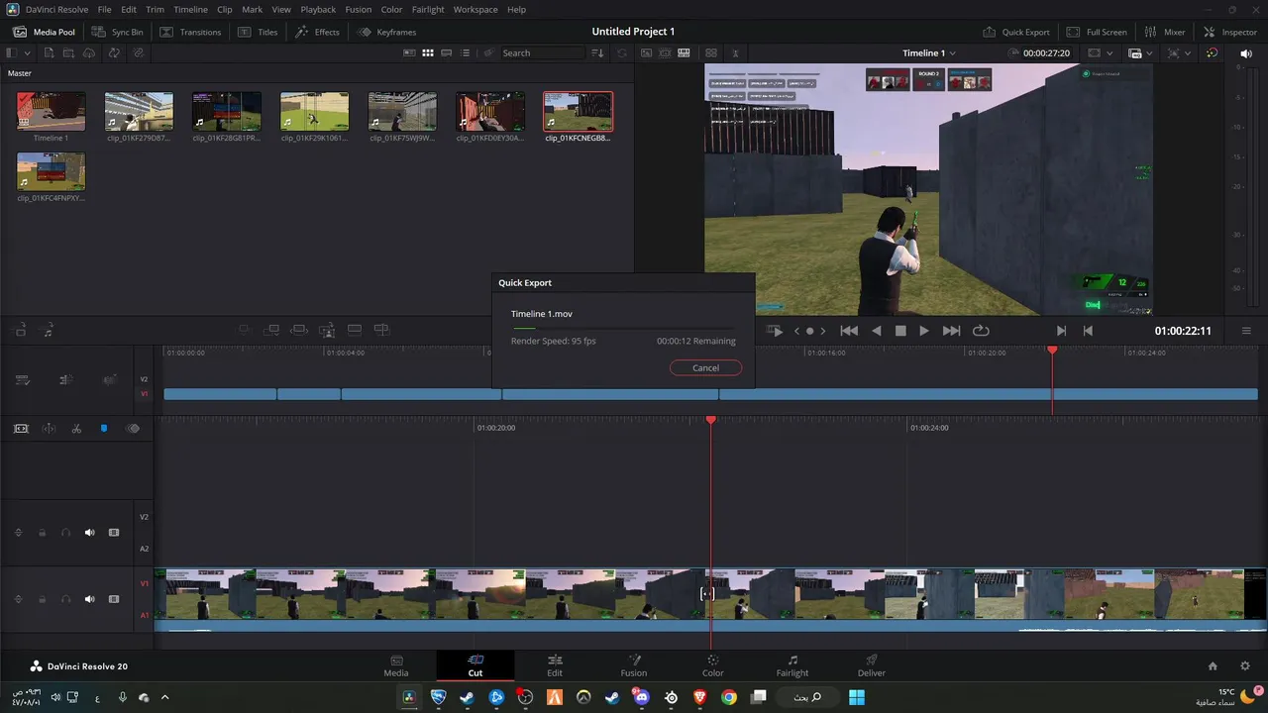Image resolution: width=1268 pixels, height=713 pixels.
Task: Switch to the Deliver page
Action: [x=872, y=665]
